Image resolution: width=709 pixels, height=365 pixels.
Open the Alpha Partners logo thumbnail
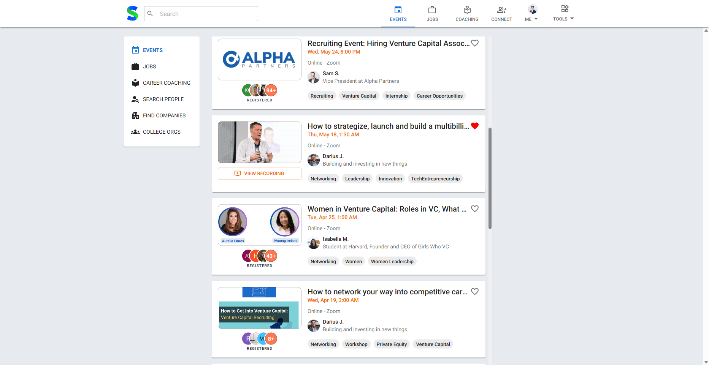[260, 59]
